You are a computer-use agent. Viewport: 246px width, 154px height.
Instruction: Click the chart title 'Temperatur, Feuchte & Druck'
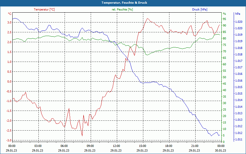[124, 3]
